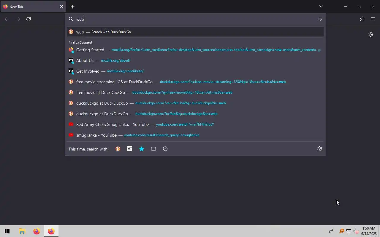
Task: Select the New Tab tab
Action: (x=33, y=7)
